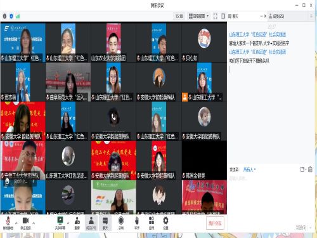View meeting info icon at top-left
The image size is (317, 238).
[x=4, y=16]
